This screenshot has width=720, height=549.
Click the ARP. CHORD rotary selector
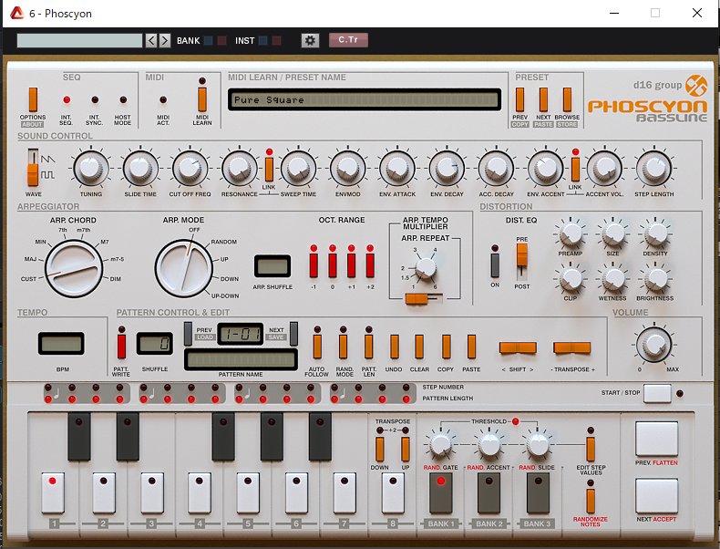[74, 268]
